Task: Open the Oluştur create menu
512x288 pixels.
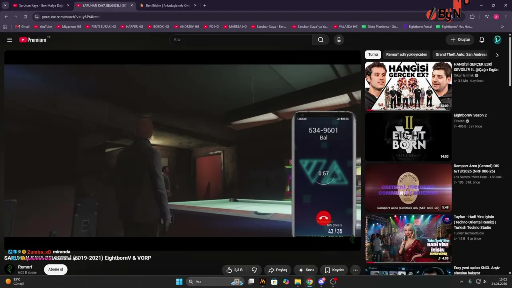Action: point(460,40)
